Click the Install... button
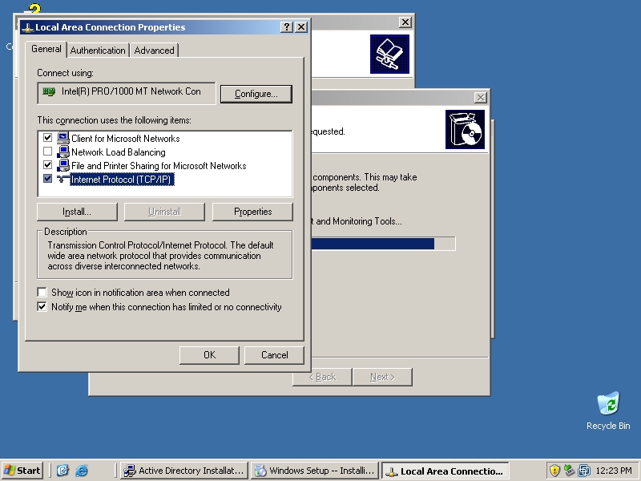Screen dimensions: 641x481 click(x=77, y=212)
